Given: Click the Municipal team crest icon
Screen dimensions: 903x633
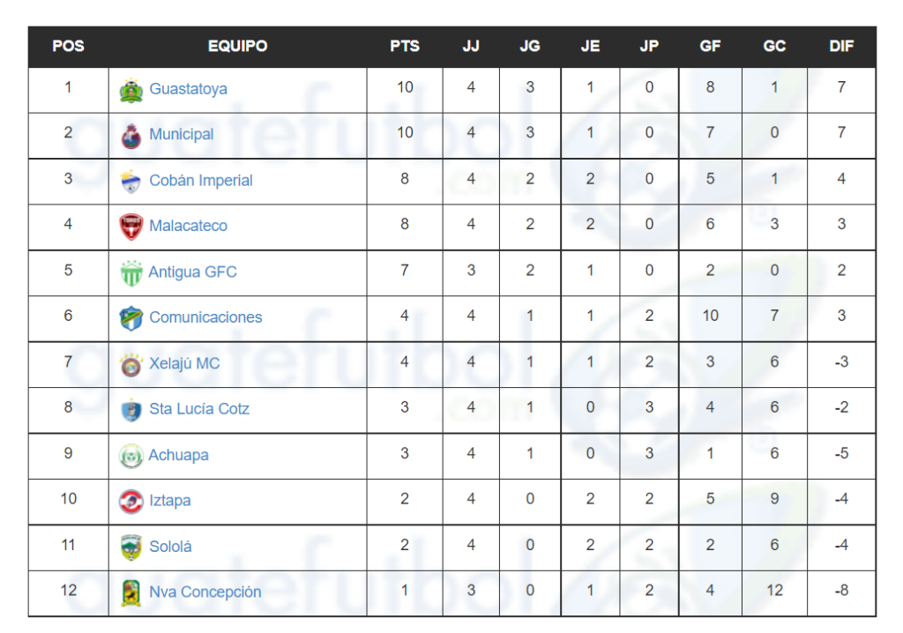Looking at the screenshot, I should [x=131, y=136].
